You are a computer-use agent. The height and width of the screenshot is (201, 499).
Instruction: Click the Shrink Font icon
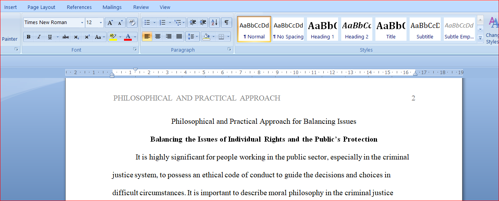[120, 23]
